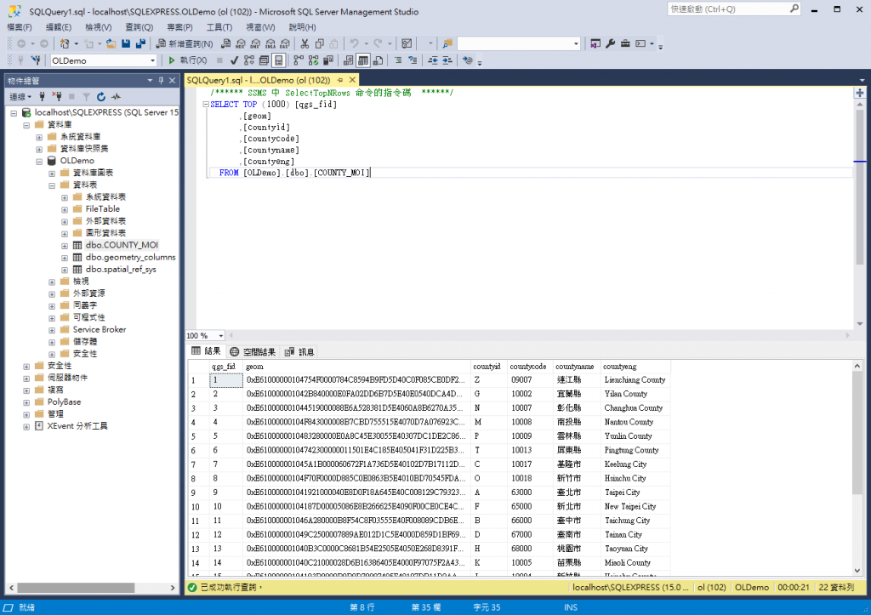Click the Cut scissors icon
871x615 pixels.
point(305,43)
